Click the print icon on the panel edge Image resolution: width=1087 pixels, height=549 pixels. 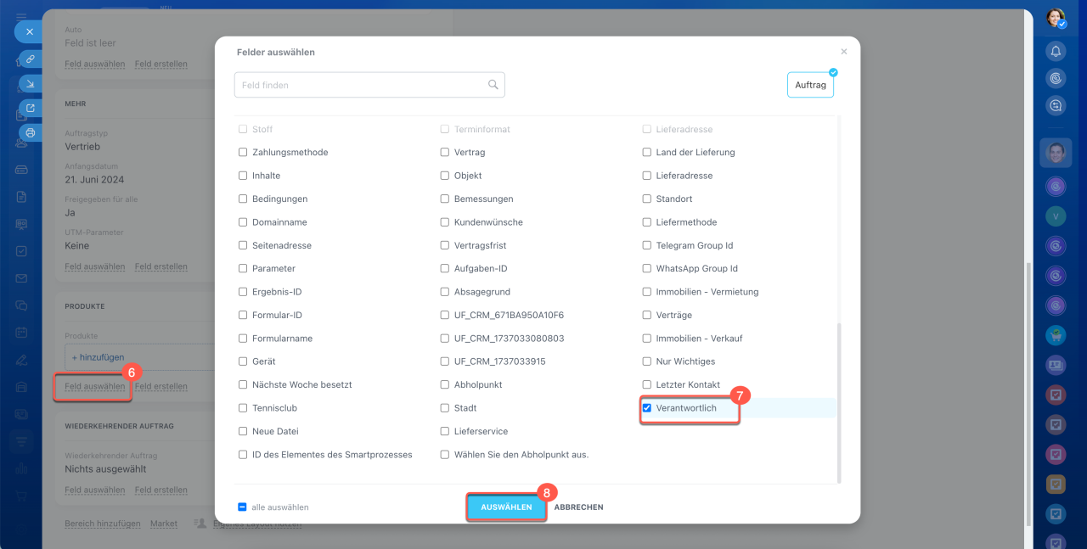click(30, 133)
